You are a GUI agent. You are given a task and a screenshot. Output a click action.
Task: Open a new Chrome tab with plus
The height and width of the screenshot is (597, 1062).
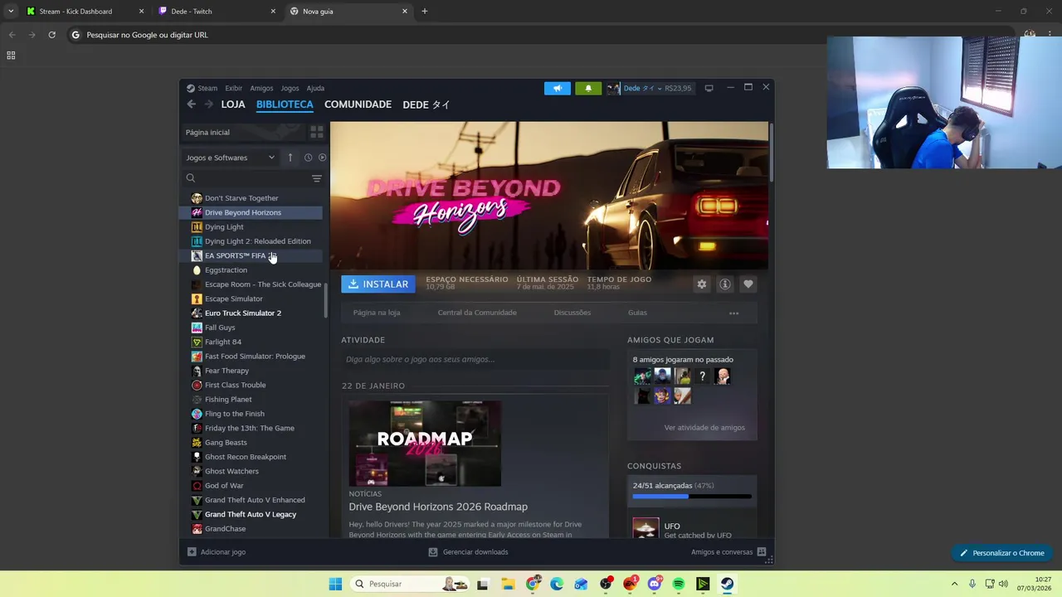click(425, 12)
